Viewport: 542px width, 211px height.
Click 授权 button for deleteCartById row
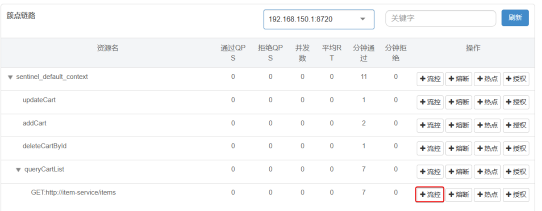516,148
